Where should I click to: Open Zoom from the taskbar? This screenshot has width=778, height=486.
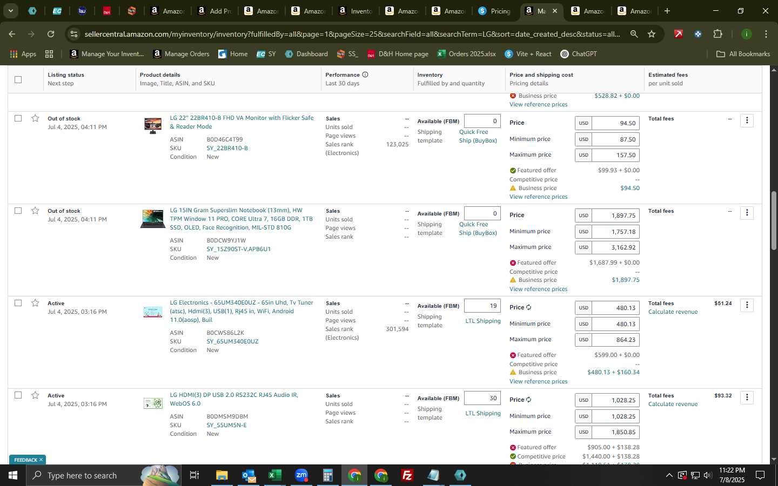(301, 475)
